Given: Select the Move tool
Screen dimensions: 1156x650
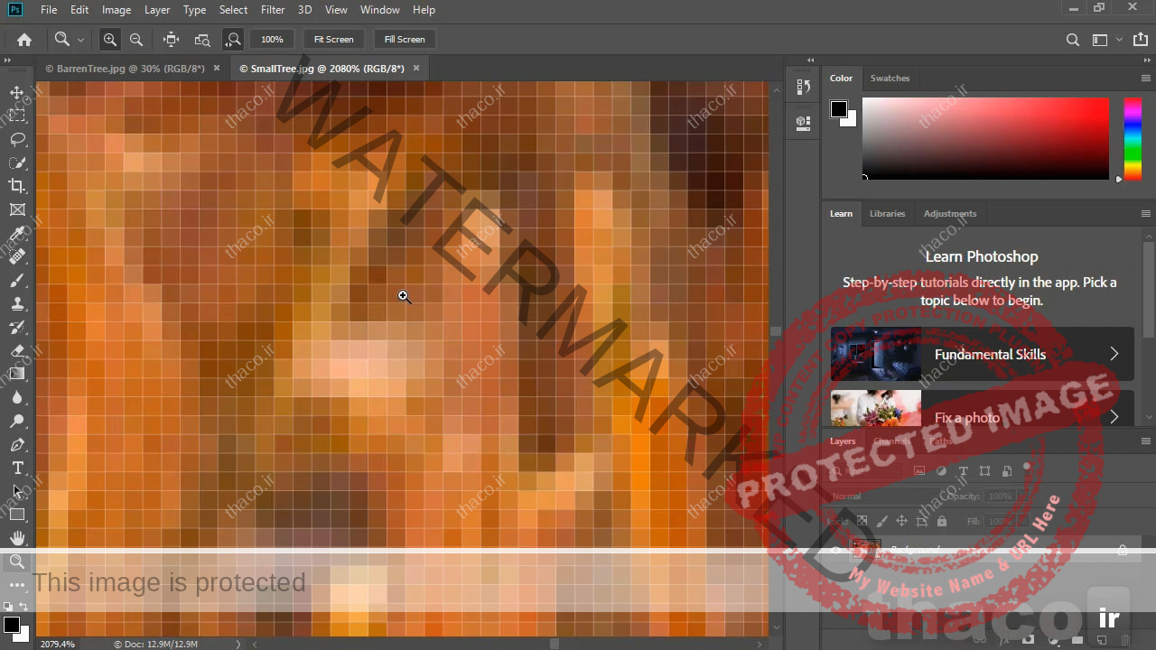Looking at the screenshot, I should 17,92.
